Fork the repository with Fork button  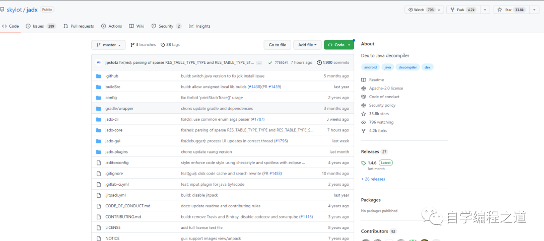click(463, 10)
